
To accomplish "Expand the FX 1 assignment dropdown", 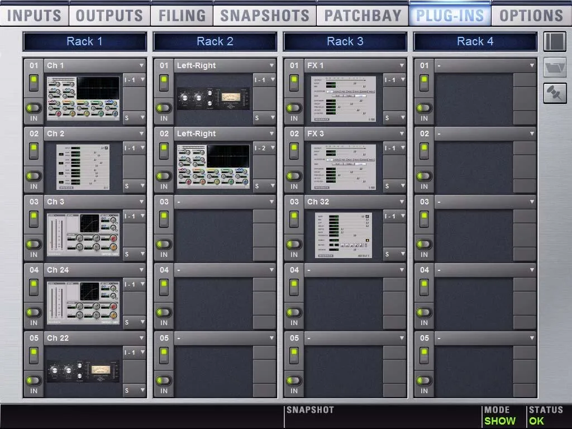I will 355,65.
